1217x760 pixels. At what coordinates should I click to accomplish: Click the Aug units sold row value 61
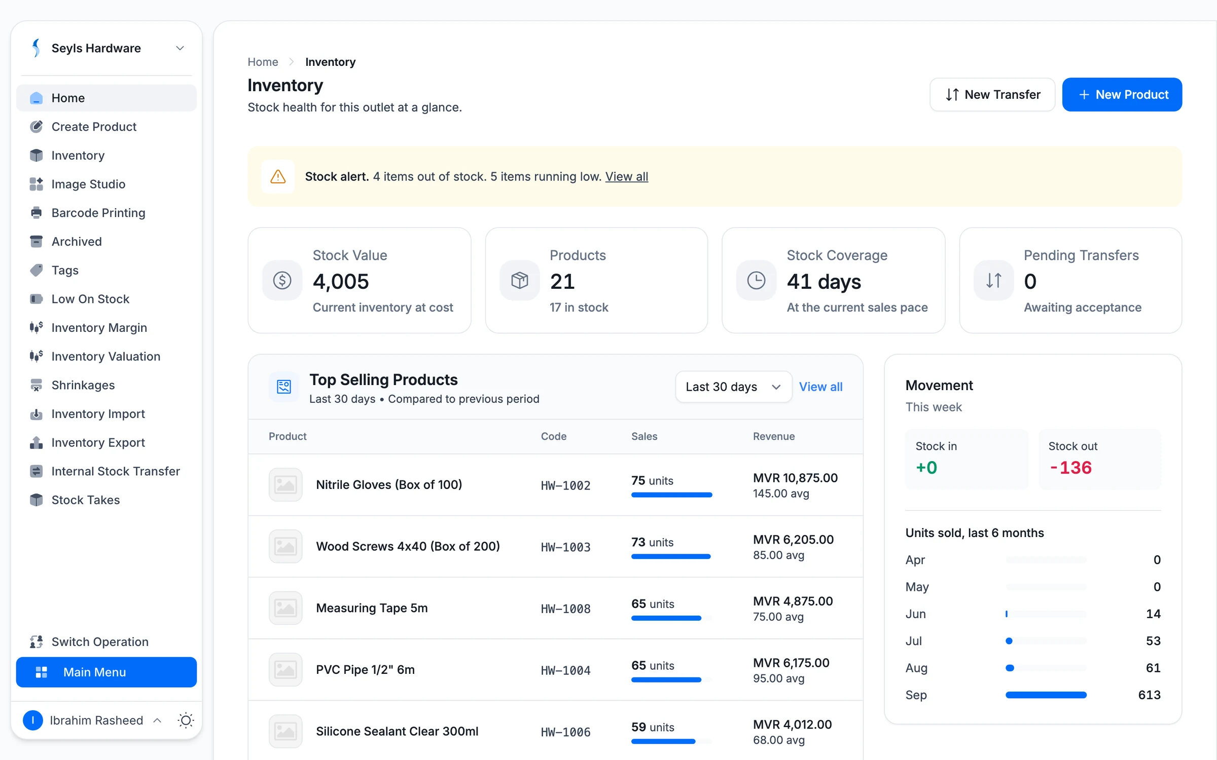1153,668
